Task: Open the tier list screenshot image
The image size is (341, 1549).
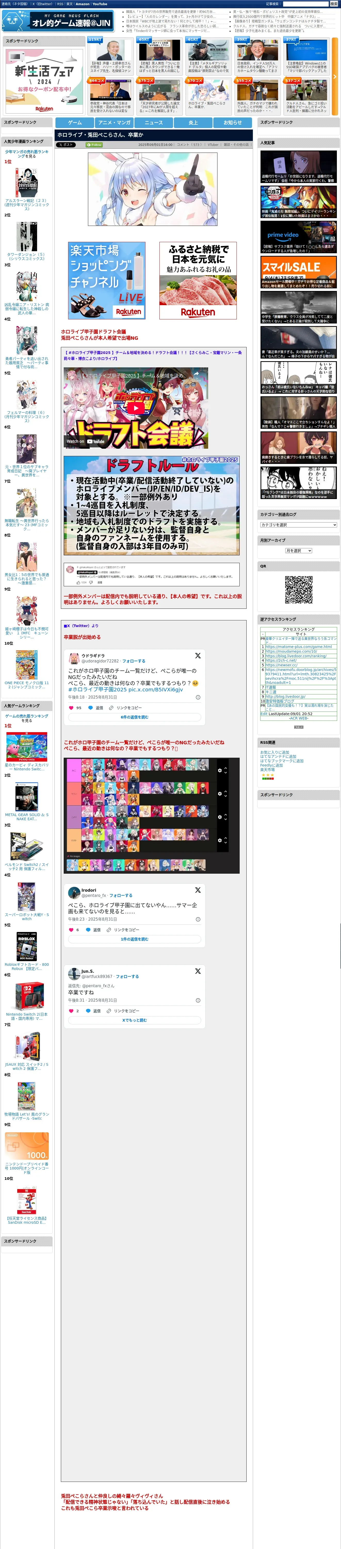Action: coord(152,815)
